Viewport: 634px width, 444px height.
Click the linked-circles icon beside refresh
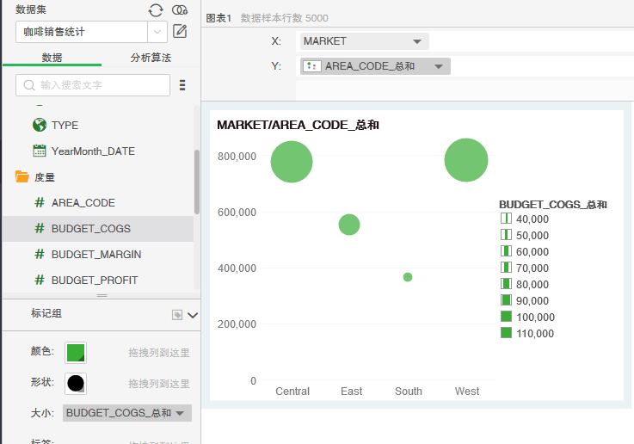point(180,9)
